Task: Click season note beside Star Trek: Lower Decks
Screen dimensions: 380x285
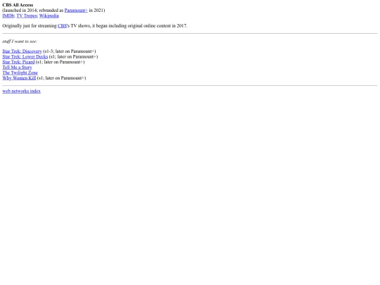Action: [x=73, y=57]
